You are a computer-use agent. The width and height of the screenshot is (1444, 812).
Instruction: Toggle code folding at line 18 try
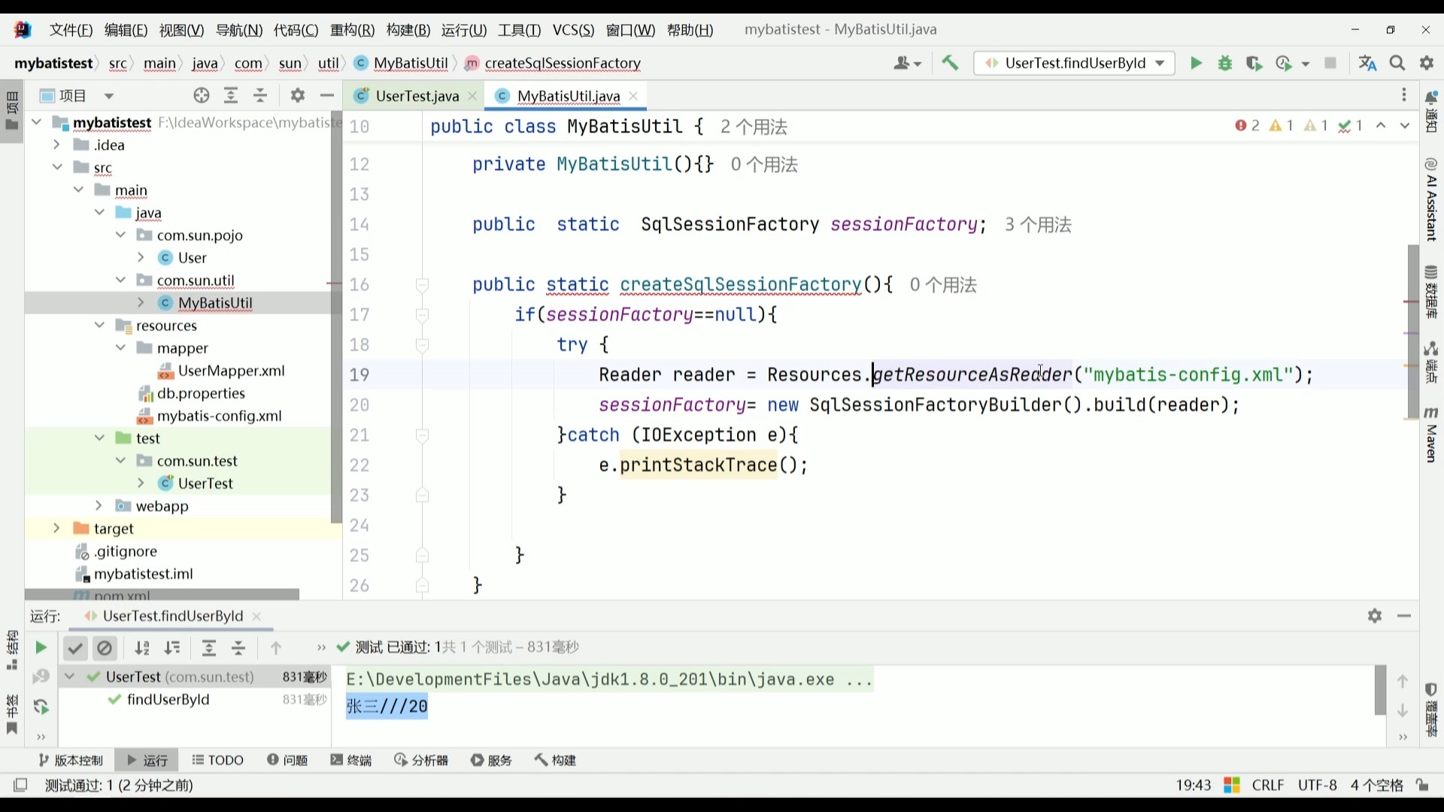pos(422,345)
